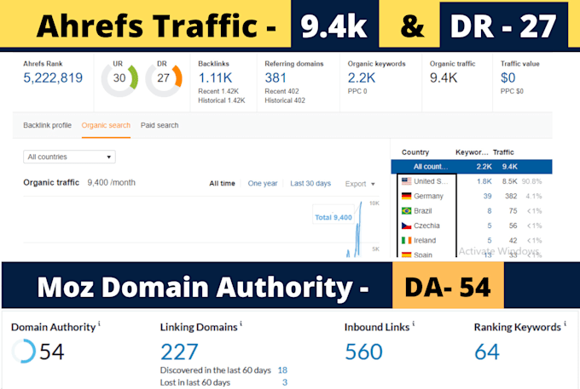
Task: Click the Organic keywords value 2.2K
Action: 362,77
